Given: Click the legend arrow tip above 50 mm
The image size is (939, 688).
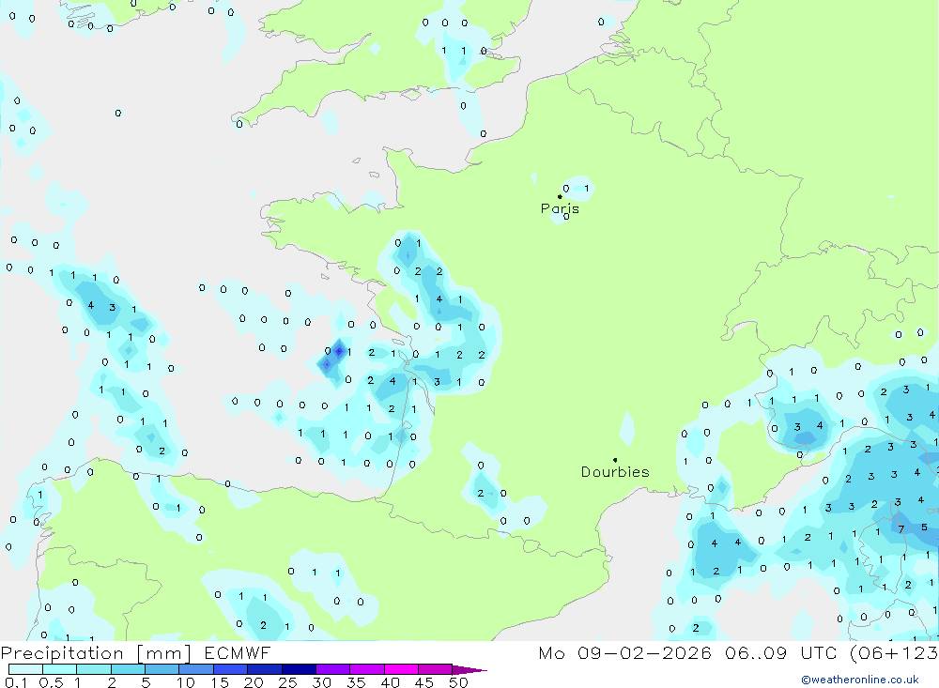Looking at the screenshot, I should [470, 670].
